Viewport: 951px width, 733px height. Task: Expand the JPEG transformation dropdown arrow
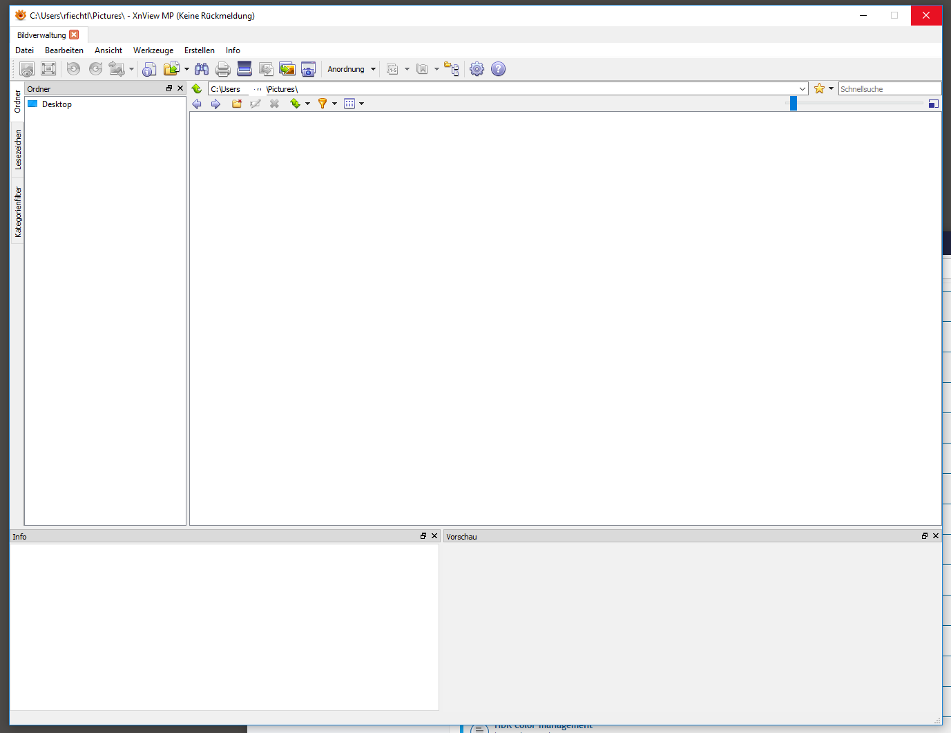131,69
